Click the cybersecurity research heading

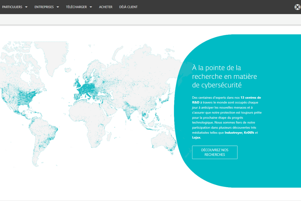(x=225, y=77)
